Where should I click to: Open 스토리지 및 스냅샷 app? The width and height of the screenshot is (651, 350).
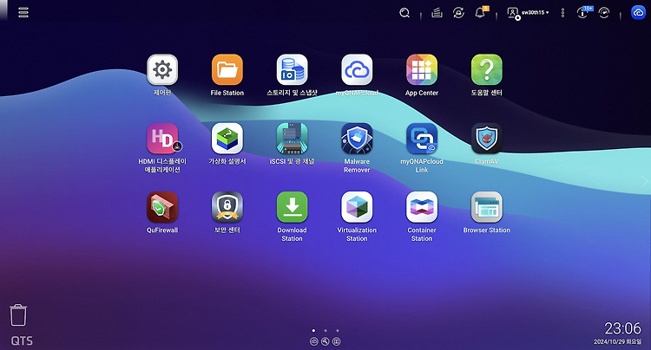click(x=292, y=69)
